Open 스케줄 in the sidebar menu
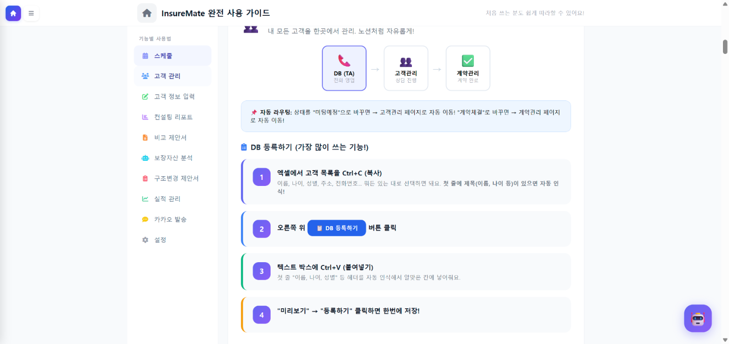Viewport: 729px width, 344px height. [172, 56]
